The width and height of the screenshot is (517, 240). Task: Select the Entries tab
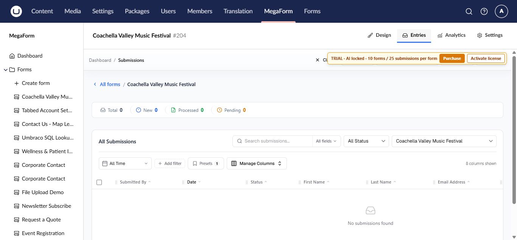click(414, 35)
